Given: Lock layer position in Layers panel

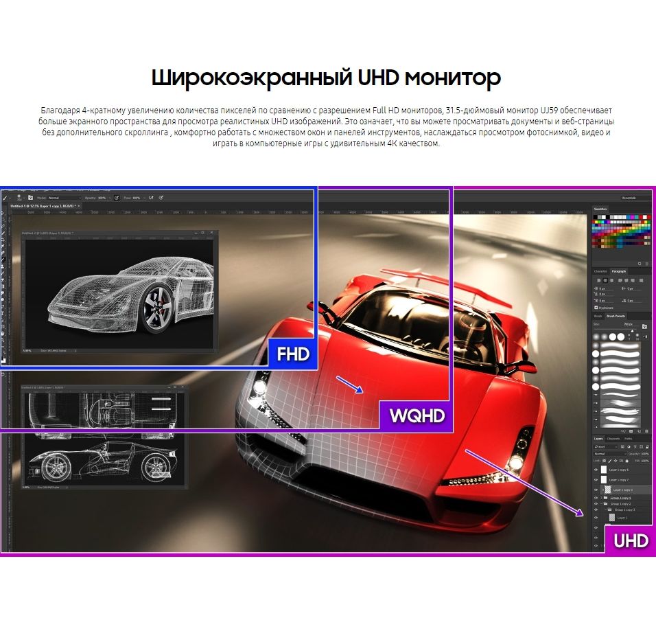Looking at the screenshot, I should tap(616, 461).
